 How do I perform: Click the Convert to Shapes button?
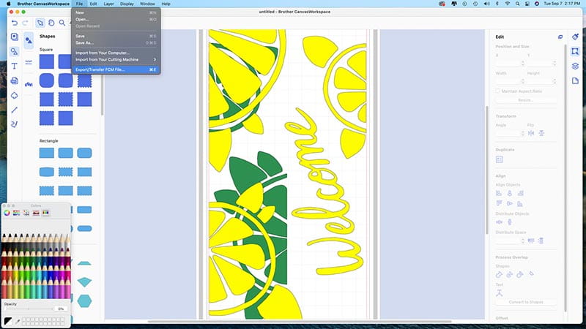526,302
